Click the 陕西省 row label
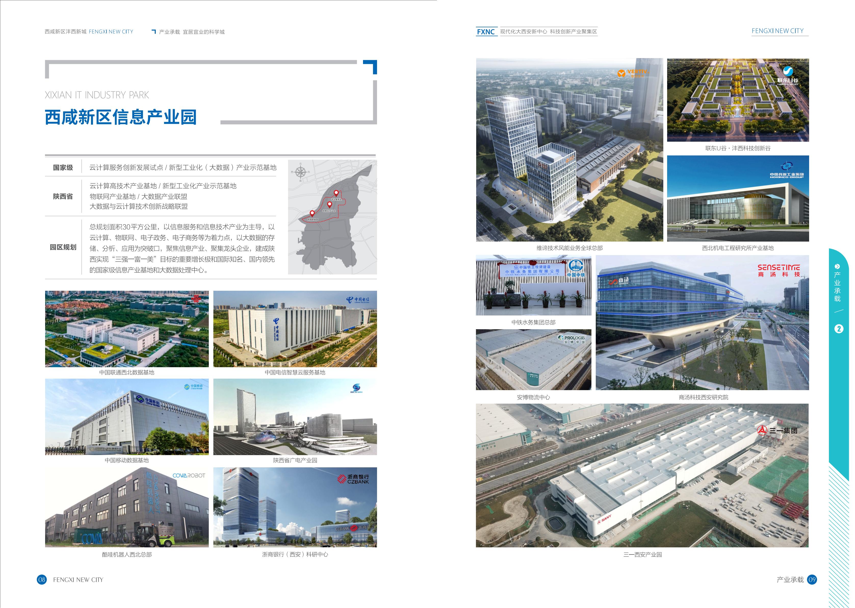This screenshot has height=608, width=855. coord(63,196)
